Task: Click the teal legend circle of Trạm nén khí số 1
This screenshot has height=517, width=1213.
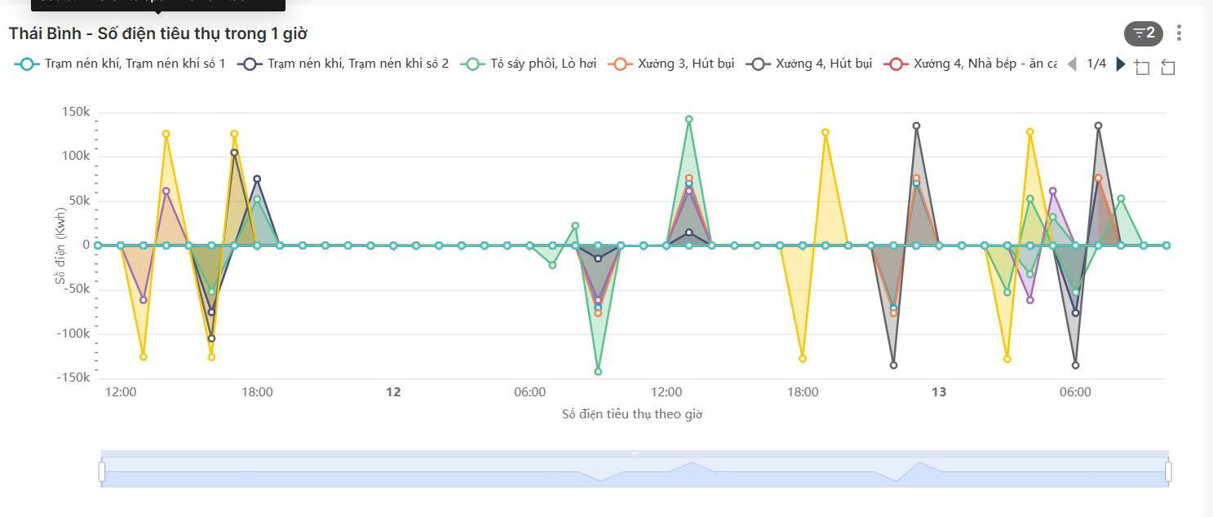Action: pyautogui.click(x=27, y=63)
